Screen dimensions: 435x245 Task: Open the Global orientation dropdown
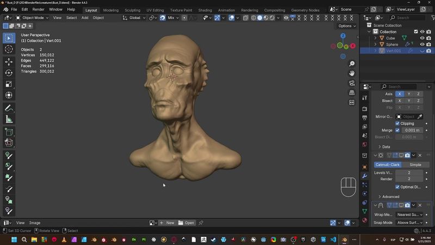tap(134, 18)
